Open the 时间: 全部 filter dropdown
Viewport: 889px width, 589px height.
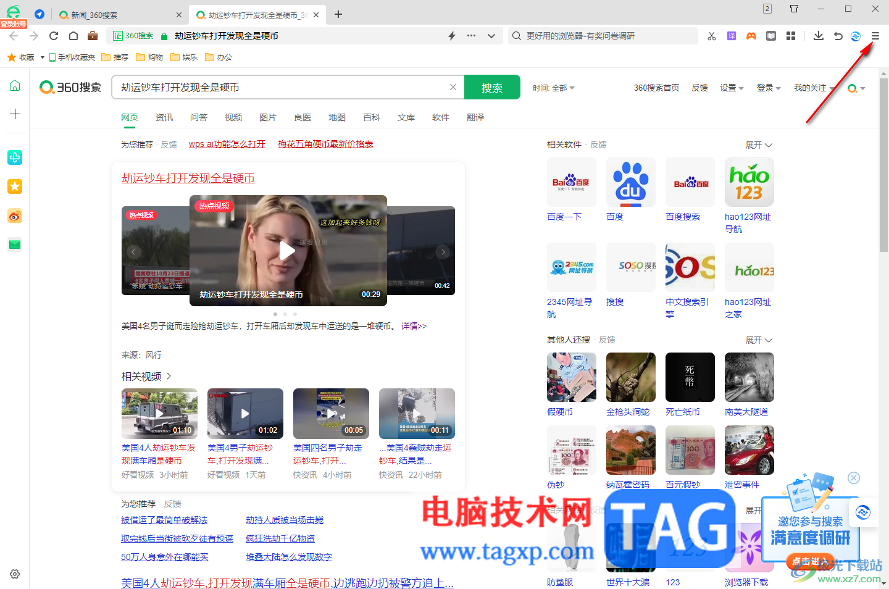(554, 88)
